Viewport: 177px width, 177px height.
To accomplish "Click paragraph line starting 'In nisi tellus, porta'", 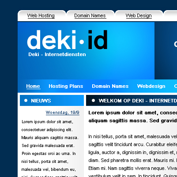I will 133,137.
